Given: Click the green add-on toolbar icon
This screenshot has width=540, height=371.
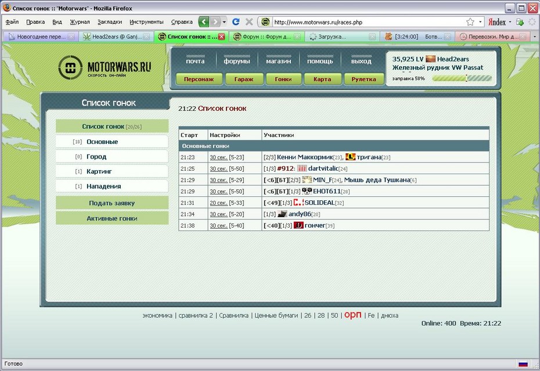Looking at the screenshot, I should (x=520, y=22).
